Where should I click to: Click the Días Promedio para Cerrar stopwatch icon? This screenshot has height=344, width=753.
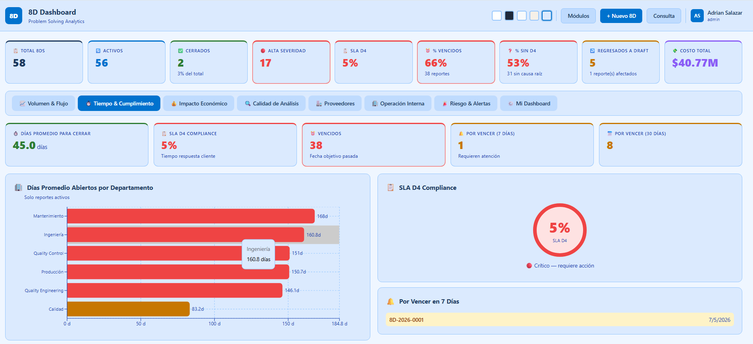click(x=16, y=134)
